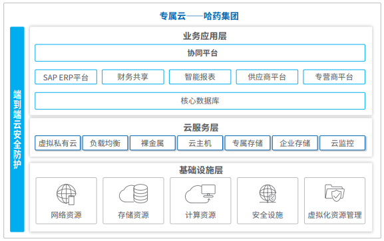Click the 企业存储 service box
This screenshot has width=384, height=241.
click(x=295, y=143)
